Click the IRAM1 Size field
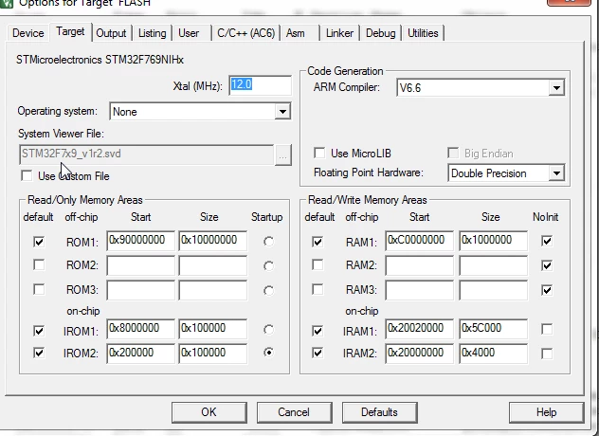The height and width of the screenshot is (436, 599). pyautogui.click(x=493, y=329)
